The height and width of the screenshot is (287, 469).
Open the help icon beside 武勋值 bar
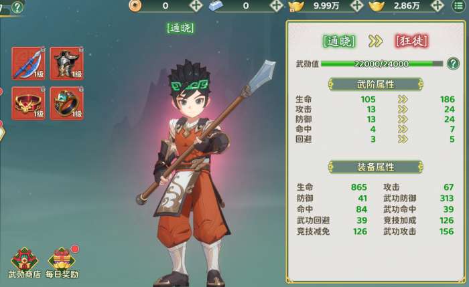pyautogui.click(x=453, y=64)
